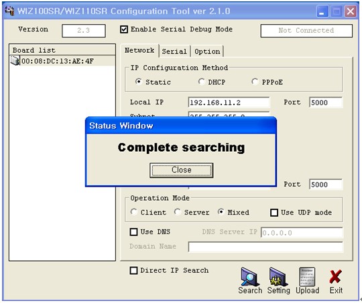Enable the Use UDP mode checkbox
362x303 pixels.
click(x=274, y=213)
